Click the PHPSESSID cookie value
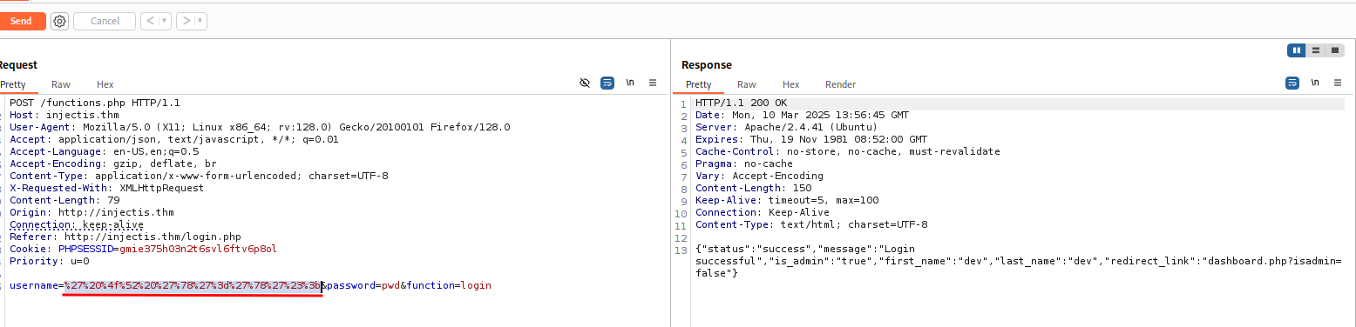Image resolution: width=1356 pixels, height=327 pixels. pos(199,249)
